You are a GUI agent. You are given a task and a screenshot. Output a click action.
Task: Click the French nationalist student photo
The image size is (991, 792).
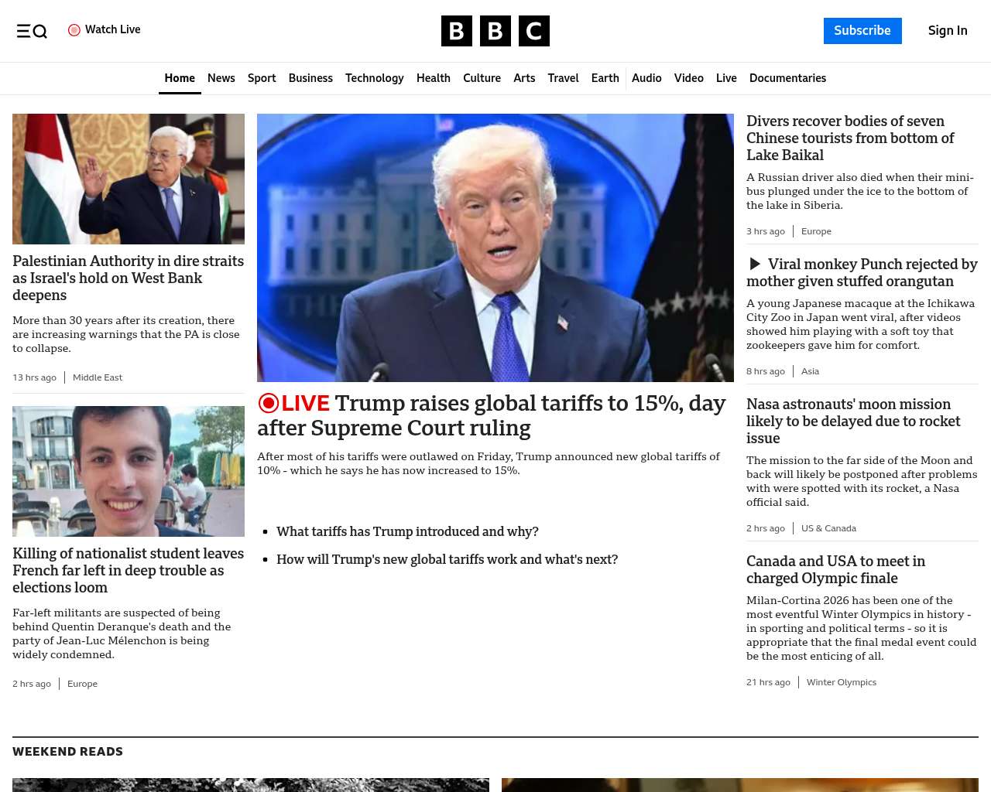pyautogui.click(x=129, y=471)
